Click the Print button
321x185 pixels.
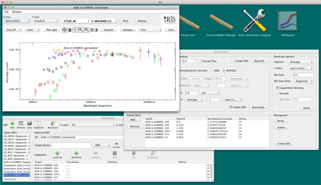[125, 21]
